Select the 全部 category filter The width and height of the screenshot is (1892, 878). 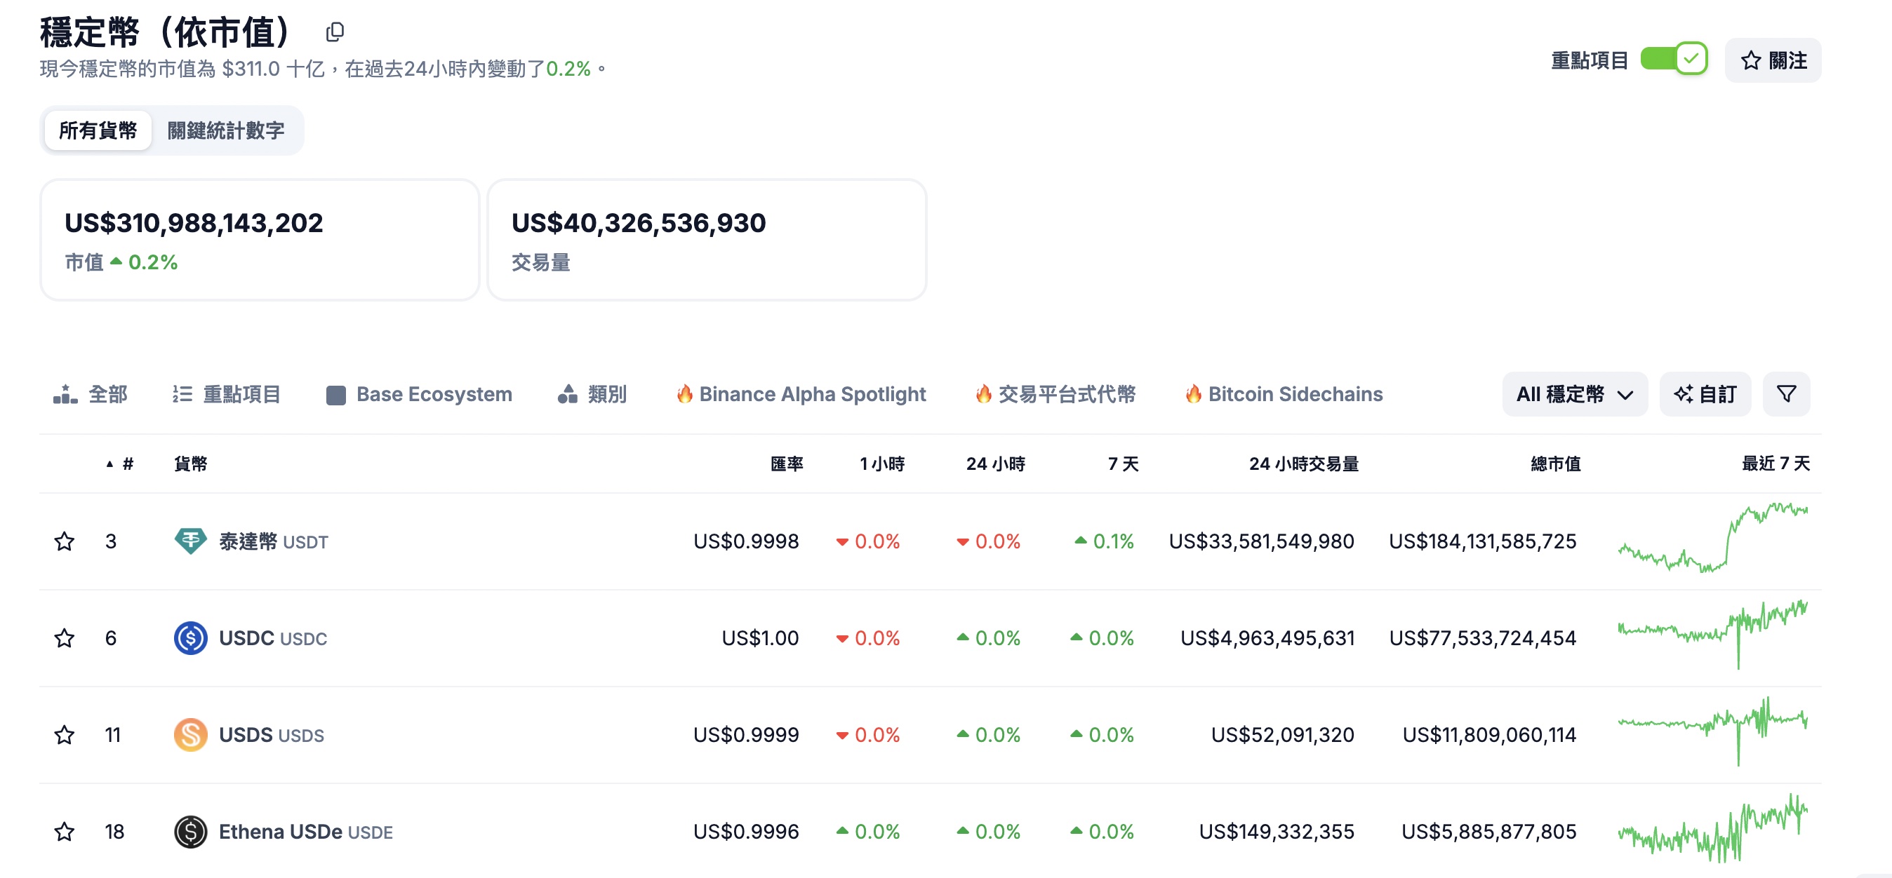[91, 394]
